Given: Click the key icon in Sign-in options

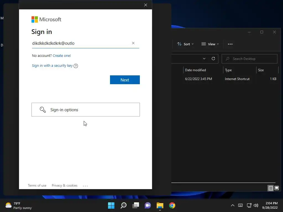Looking at the screenshot, I should pos(43,110).
